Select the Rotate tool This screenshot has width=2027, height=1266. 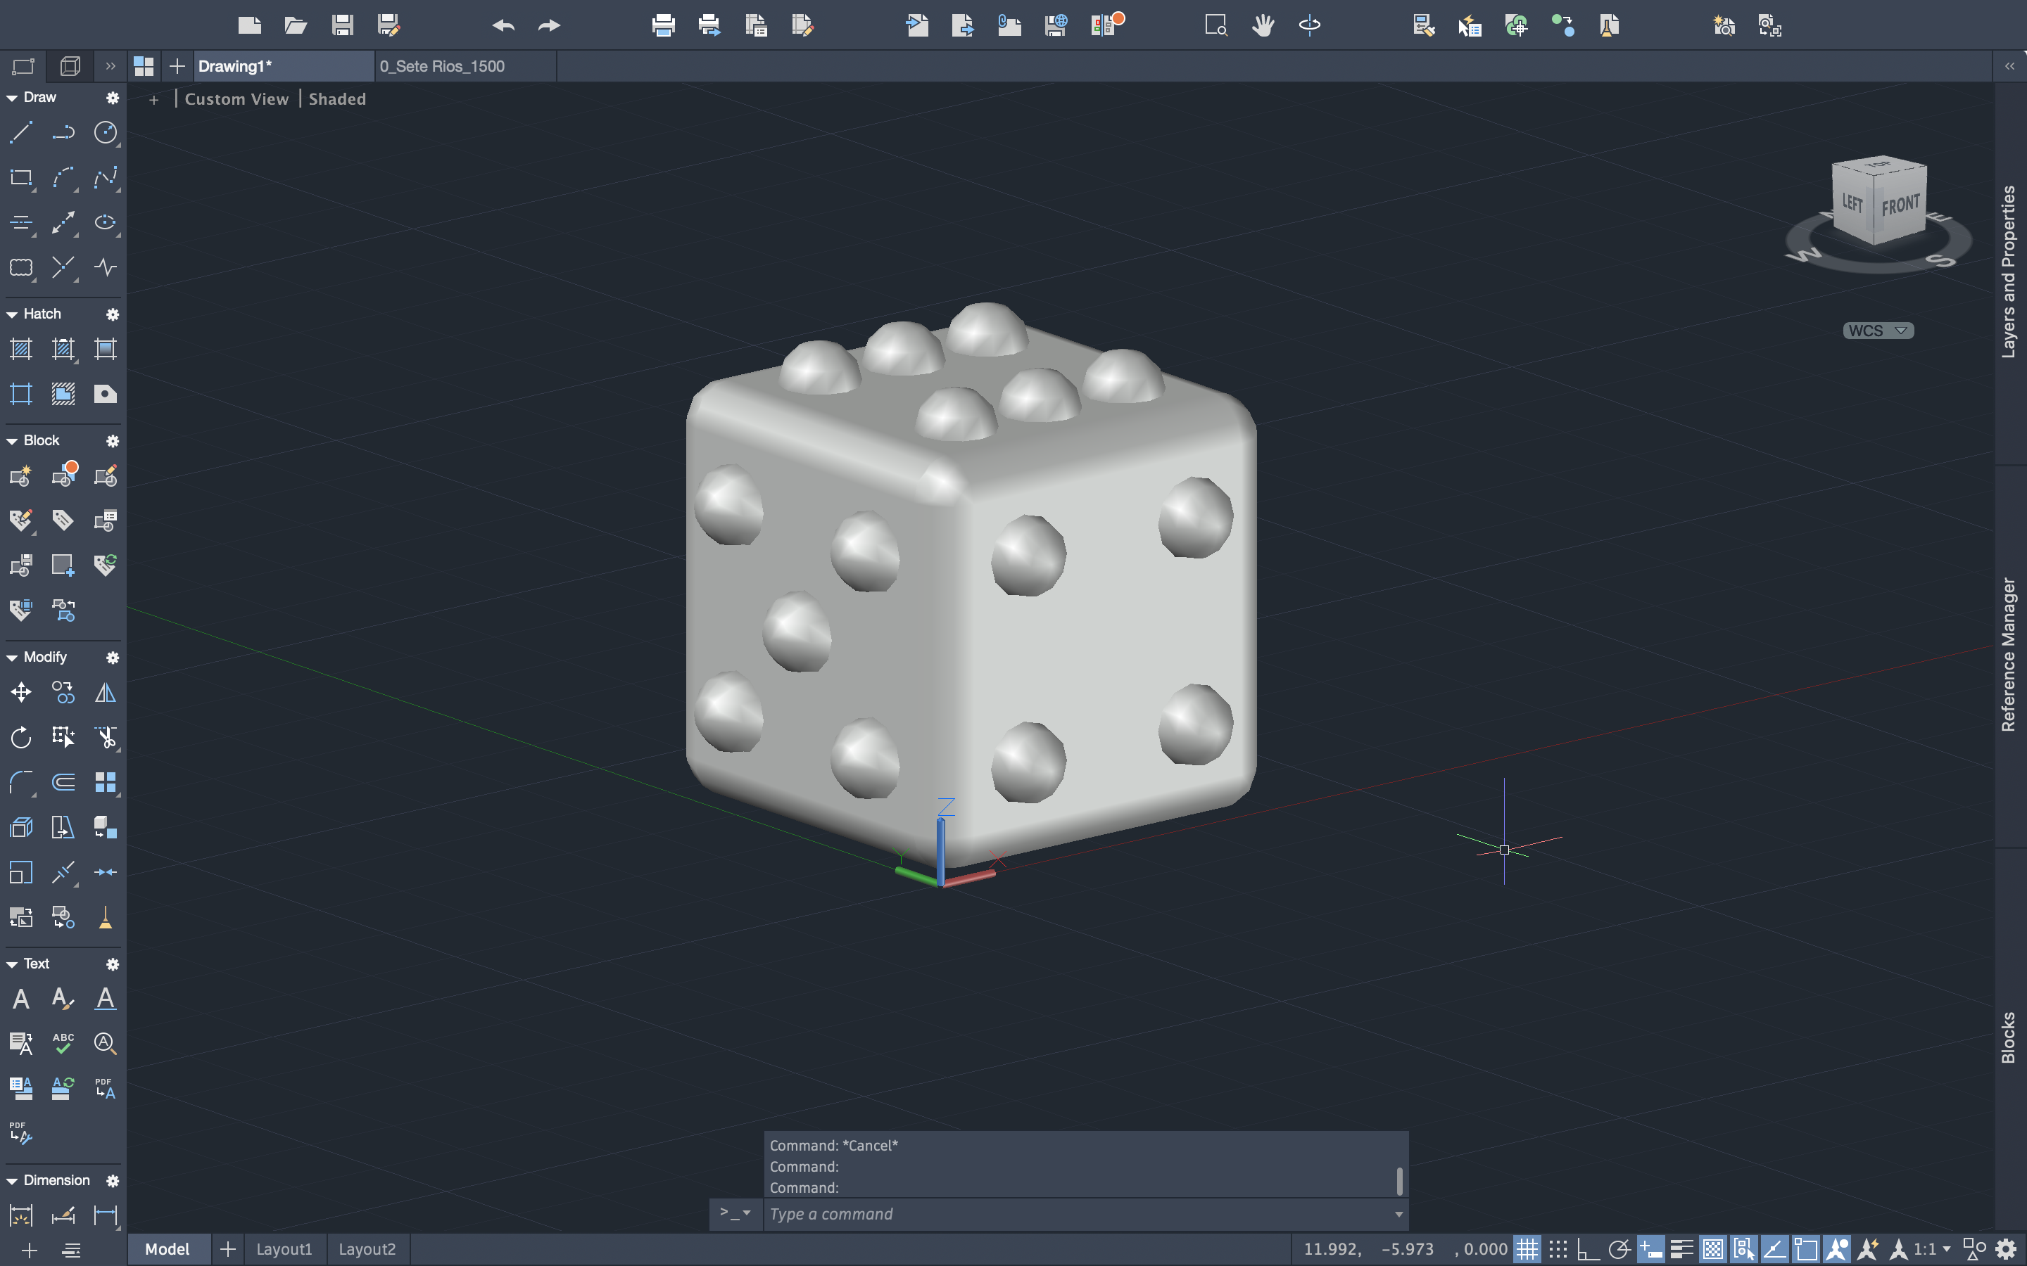click(21, 737)
